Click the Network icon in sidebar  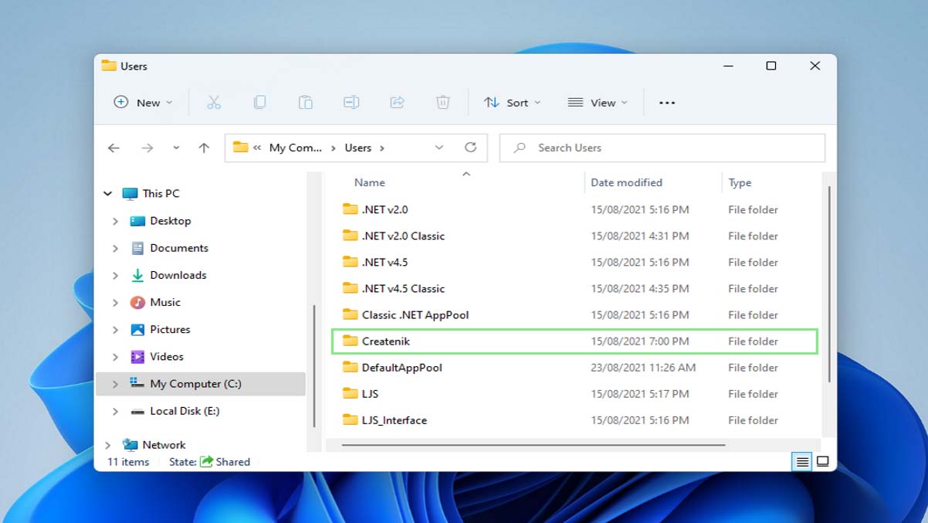130,445
